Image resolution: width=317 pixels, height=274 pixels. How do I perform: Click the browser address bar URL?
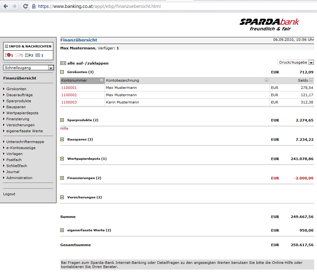tap(99, 6)
